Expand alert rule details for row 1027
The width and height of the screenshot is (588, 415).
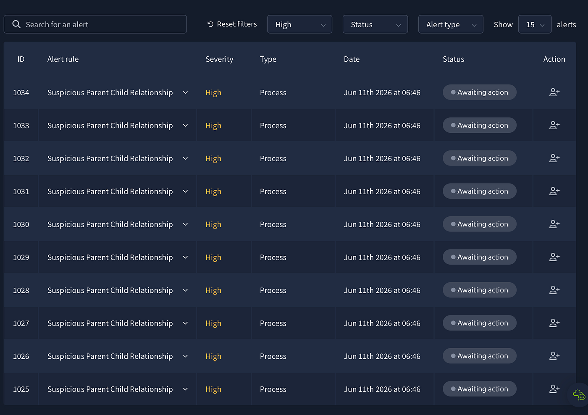click(185, 323)
